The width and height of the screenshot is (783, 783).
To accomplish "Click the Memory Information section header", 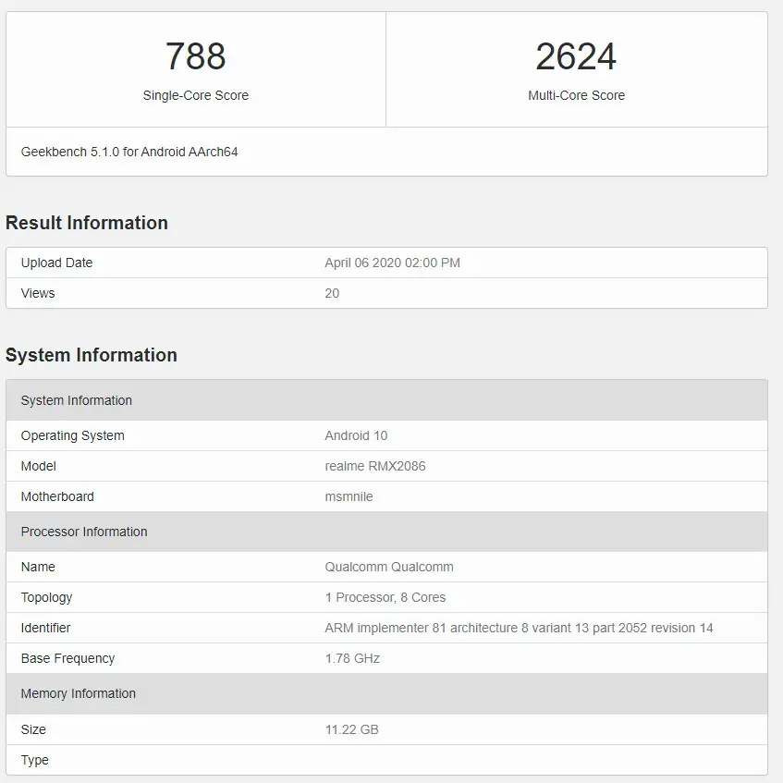I will [386, 693].
